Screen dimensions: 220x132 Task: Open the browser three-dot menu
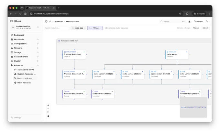(209, 14)
